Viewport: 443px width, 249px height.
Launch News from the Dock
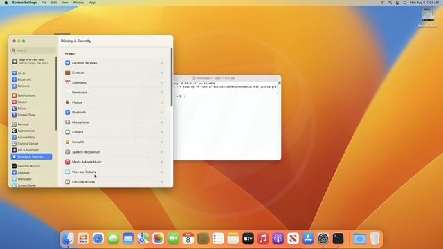[x=293, y=239]
